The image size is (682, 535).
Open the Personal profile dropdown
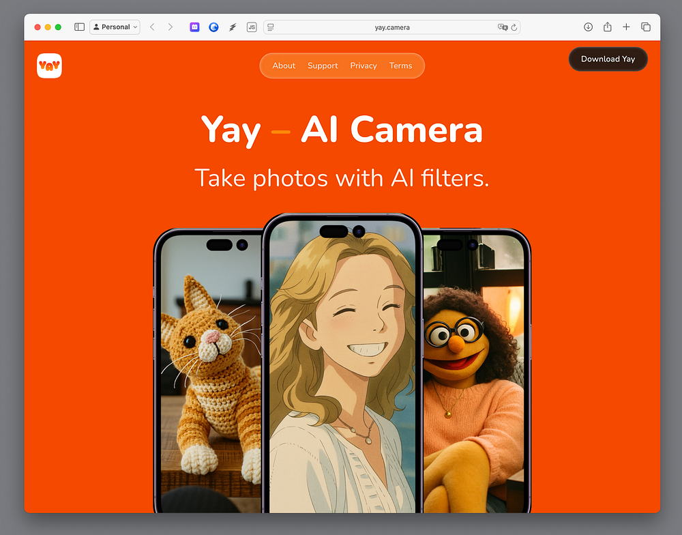[115, 27]
